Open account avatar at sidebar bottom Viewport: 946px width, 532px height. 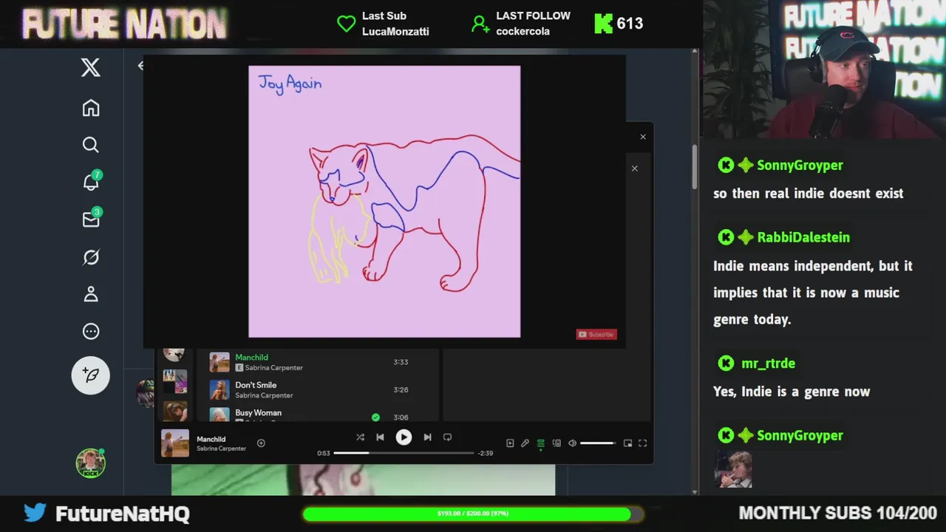90,463
